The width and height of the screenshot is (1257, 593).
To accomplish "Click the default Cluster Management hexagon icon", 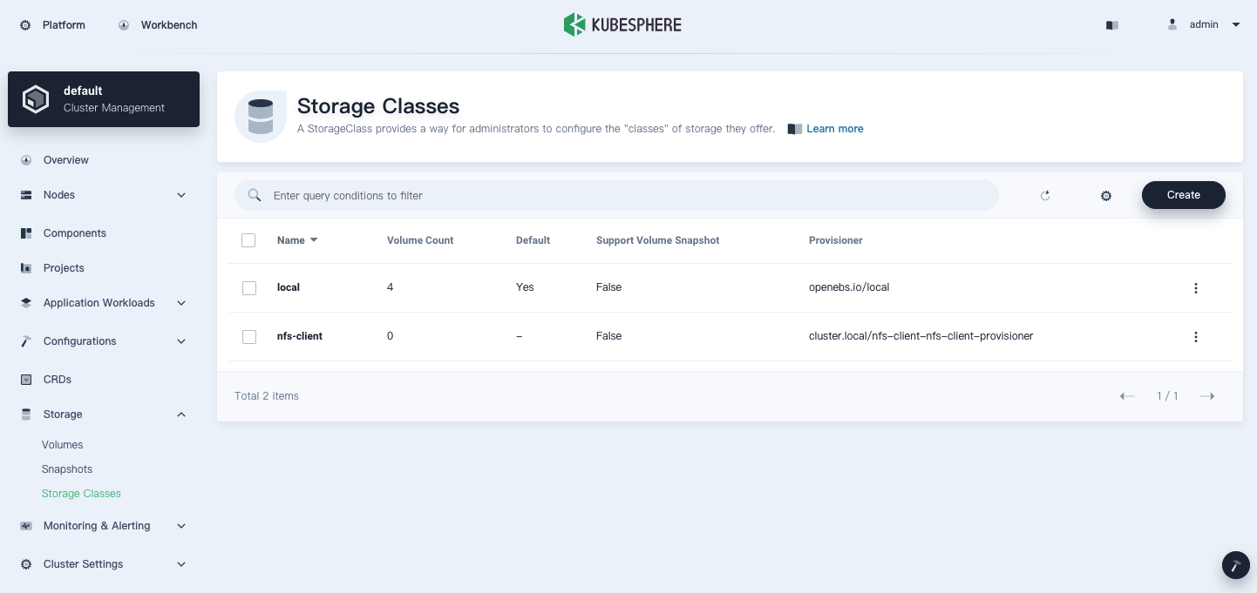I will point(36,98).
